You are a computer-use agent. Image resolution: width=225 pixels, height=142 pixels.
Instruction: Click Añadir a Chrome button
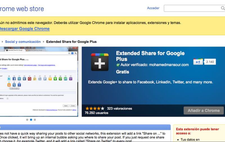(204, 110)
